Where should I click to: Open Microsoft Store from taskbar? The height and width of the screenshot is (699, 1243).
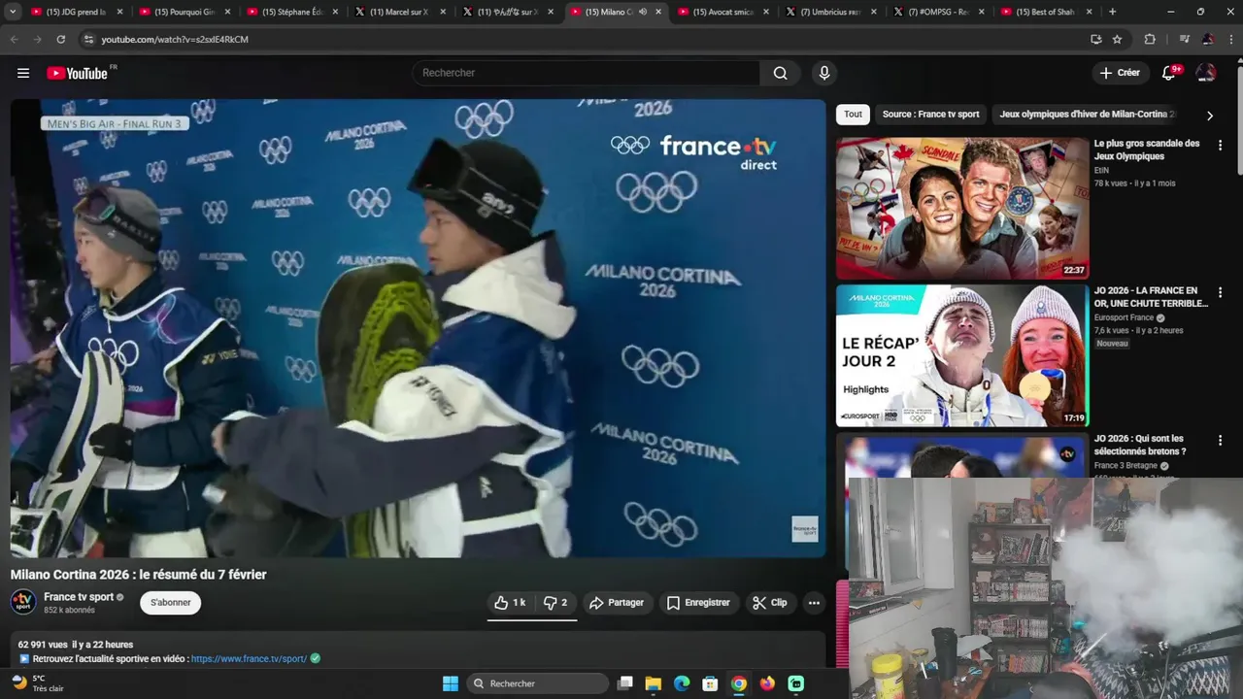coord(710,683)
